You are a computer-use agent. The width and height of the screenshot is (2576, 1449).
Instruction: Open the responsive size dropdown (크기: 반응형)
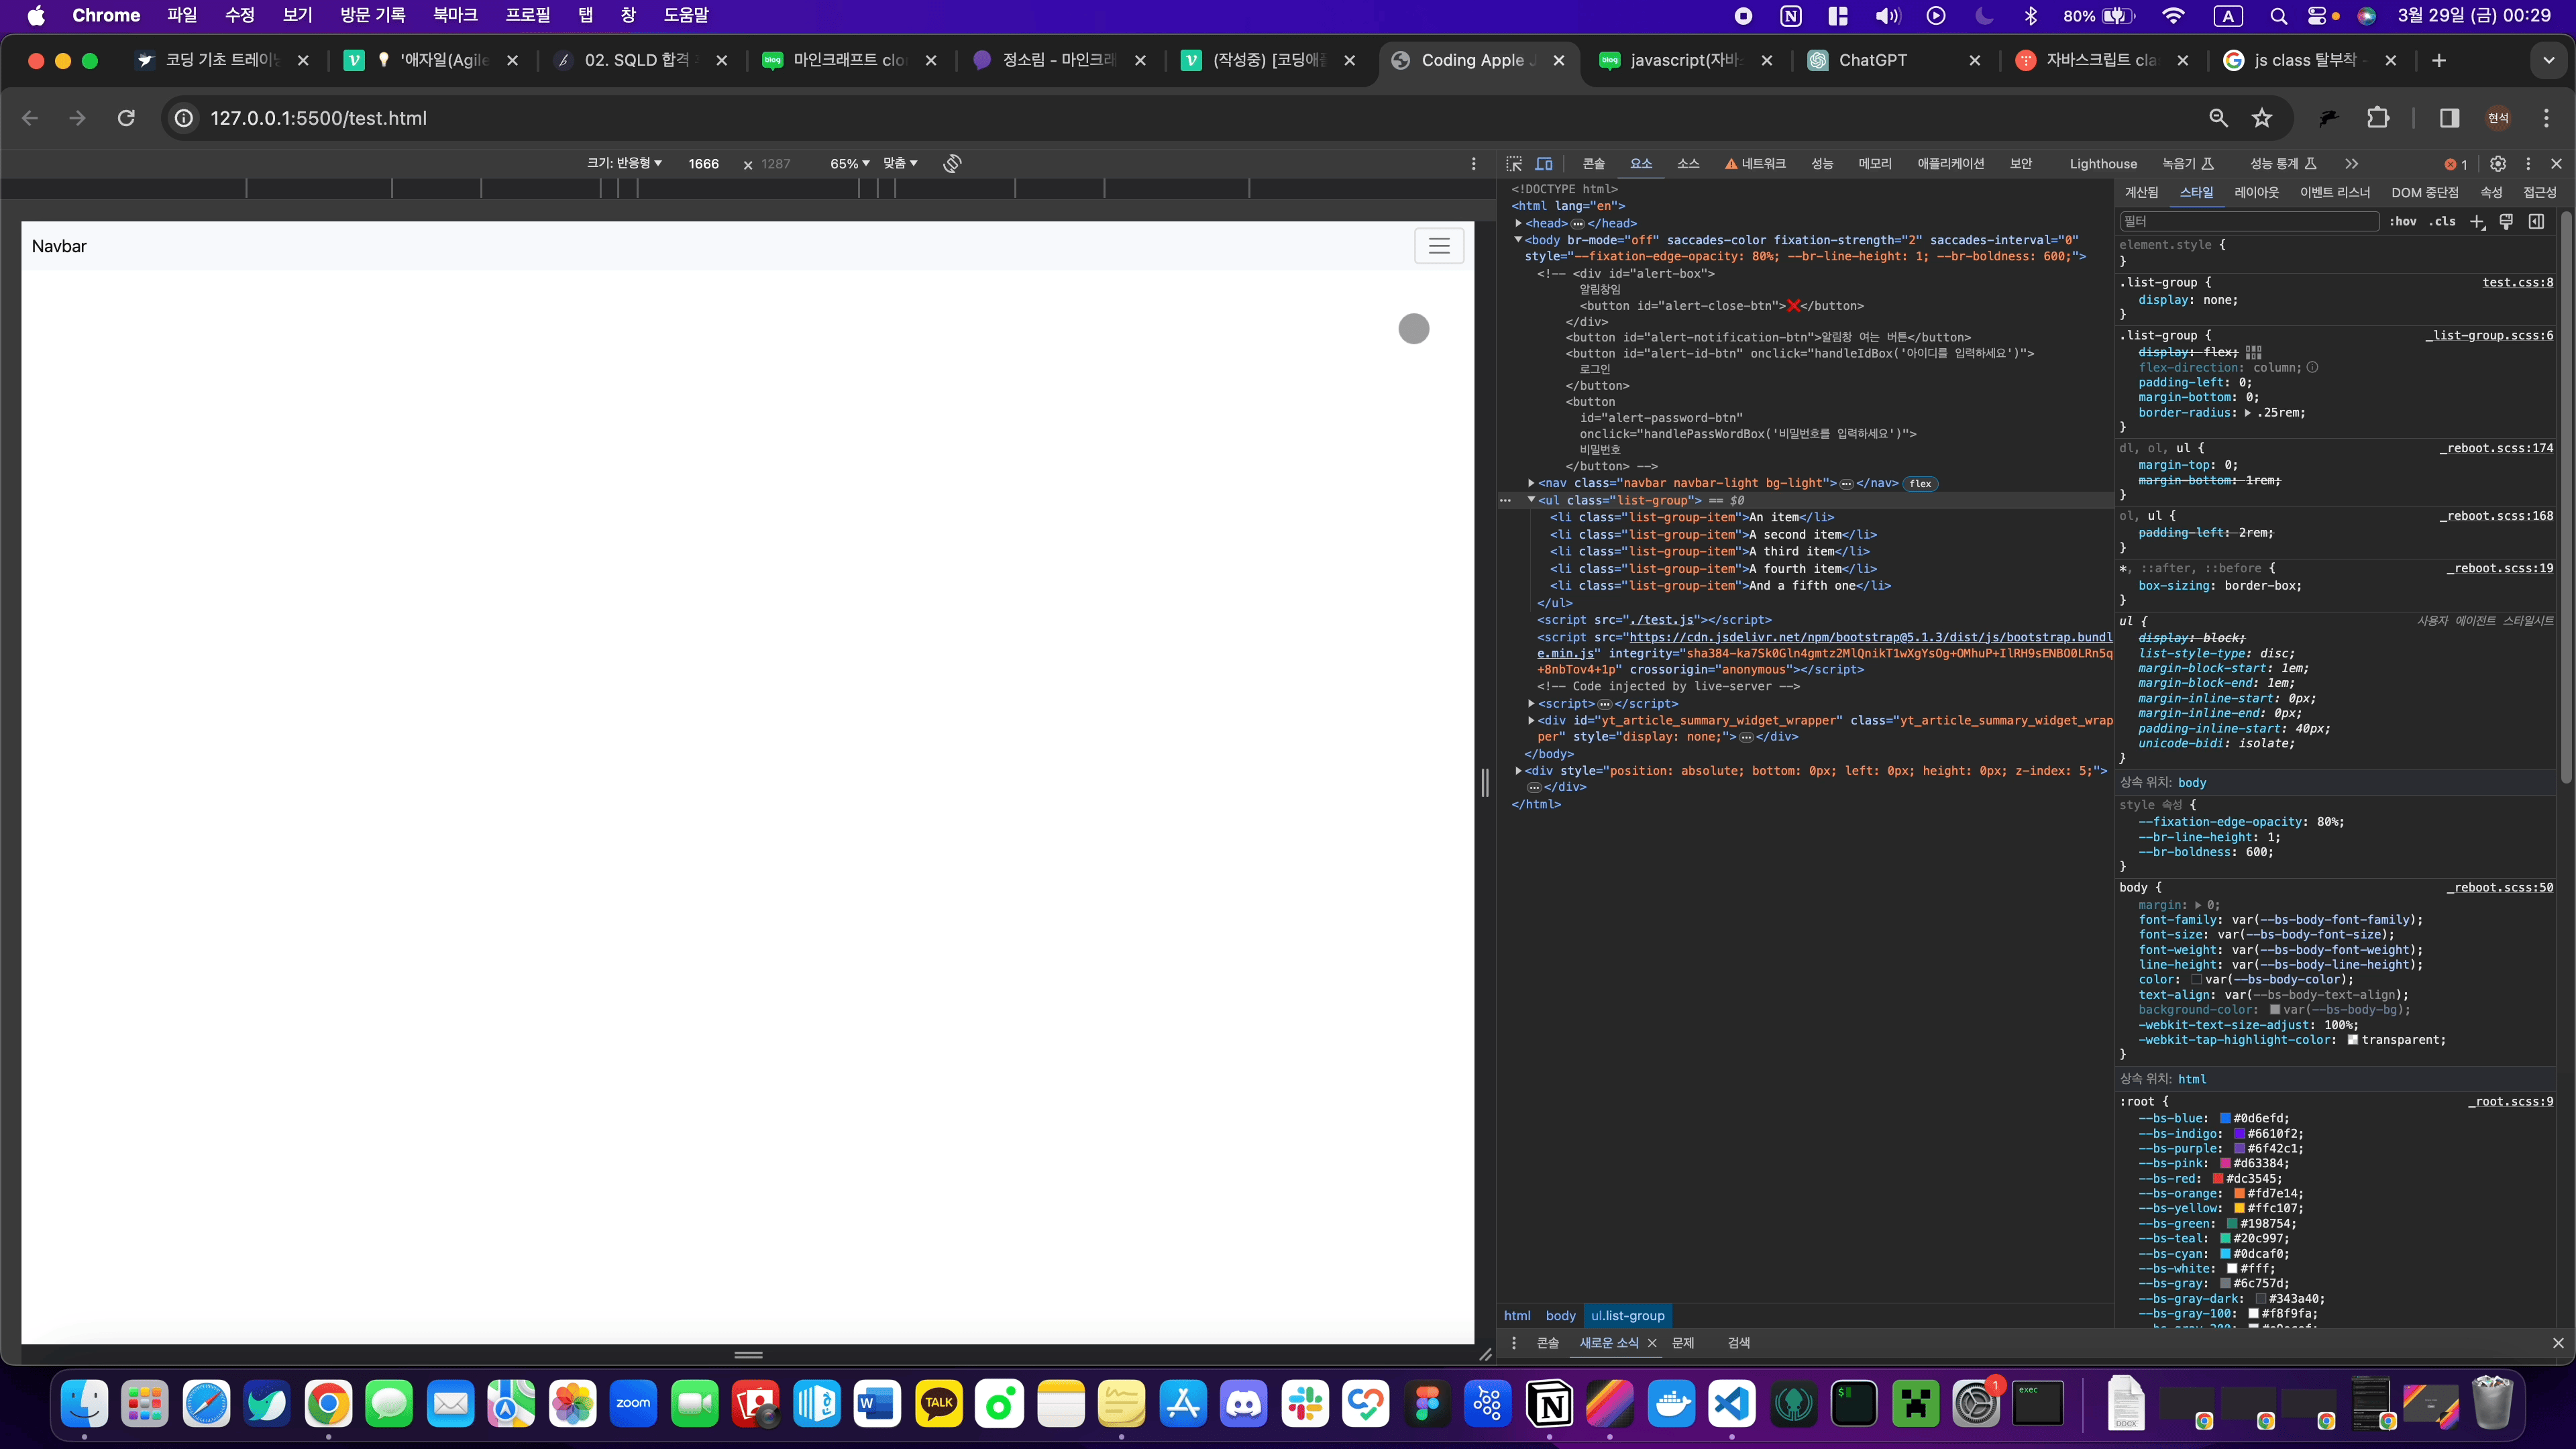(624, 163)
